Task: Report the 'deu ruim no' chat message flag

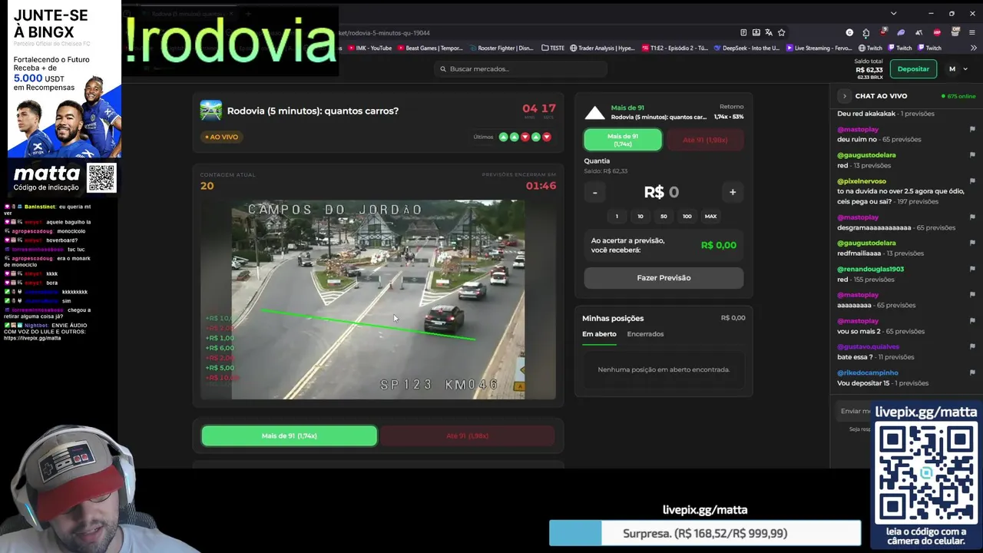Action: [972, 129]
